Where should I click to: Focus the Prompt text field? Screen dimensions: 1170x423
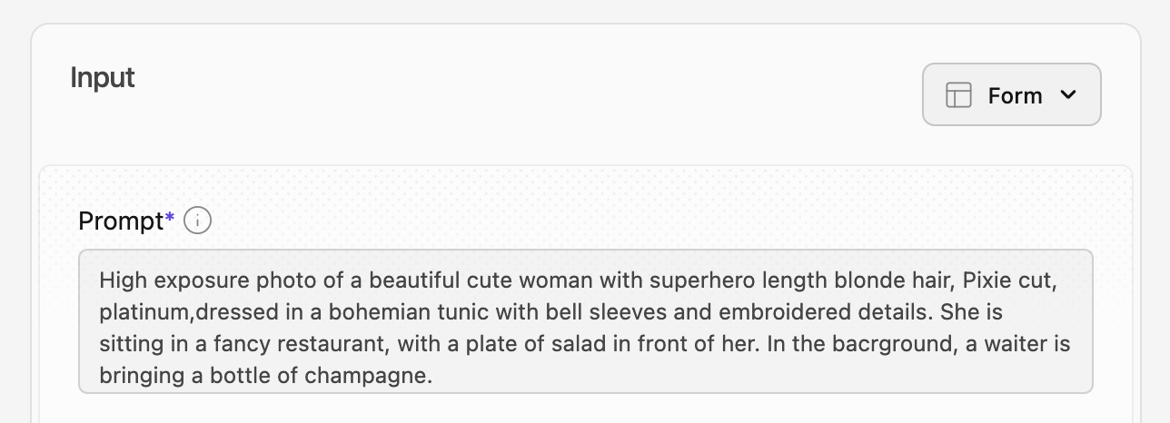pos(585,321)
